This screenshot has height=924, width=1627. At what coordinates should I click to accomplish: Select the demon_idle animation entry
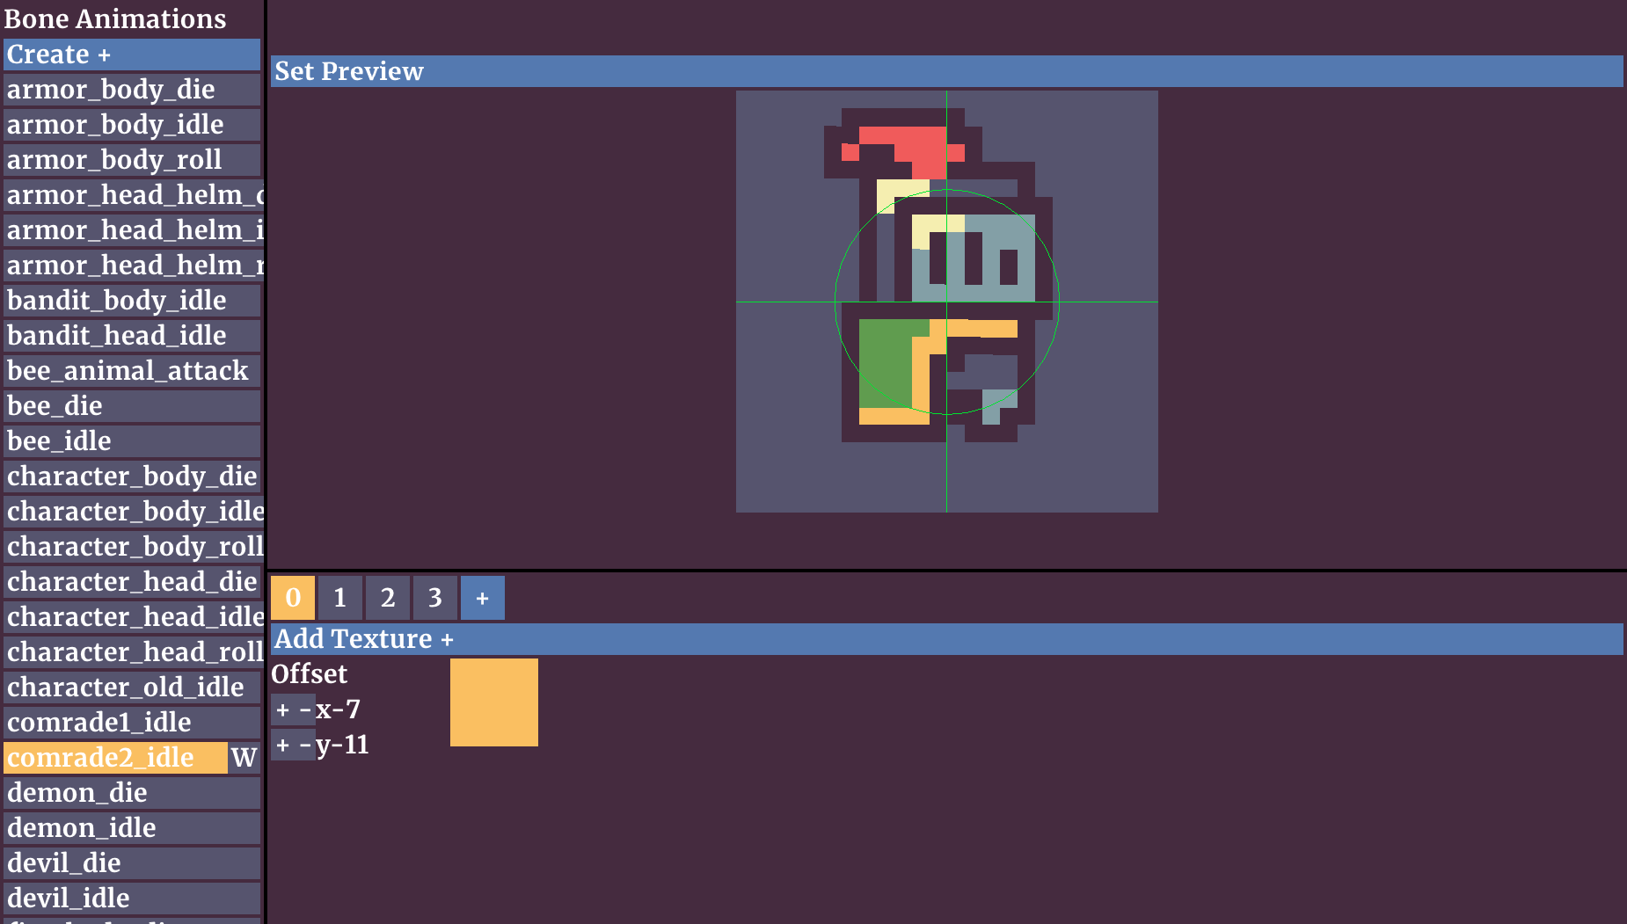[132, 828]
